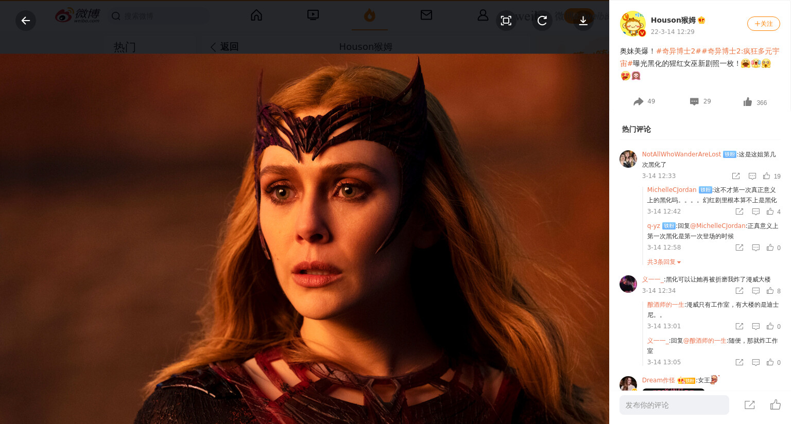Screen dimensions: 791x424
Task: Click Dream作怪's commenter avatar
Action: click(628, 384)
